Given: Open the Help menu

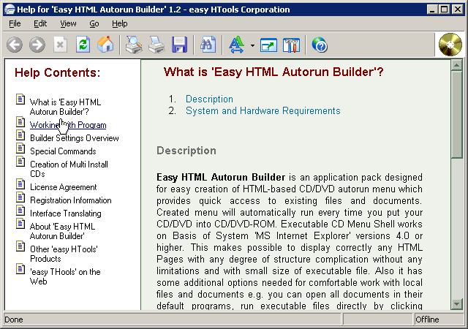Looking at the screenshot, I should coord(120,23).
